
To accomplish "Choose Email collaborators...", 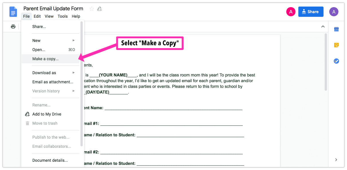I will [51, 146].
